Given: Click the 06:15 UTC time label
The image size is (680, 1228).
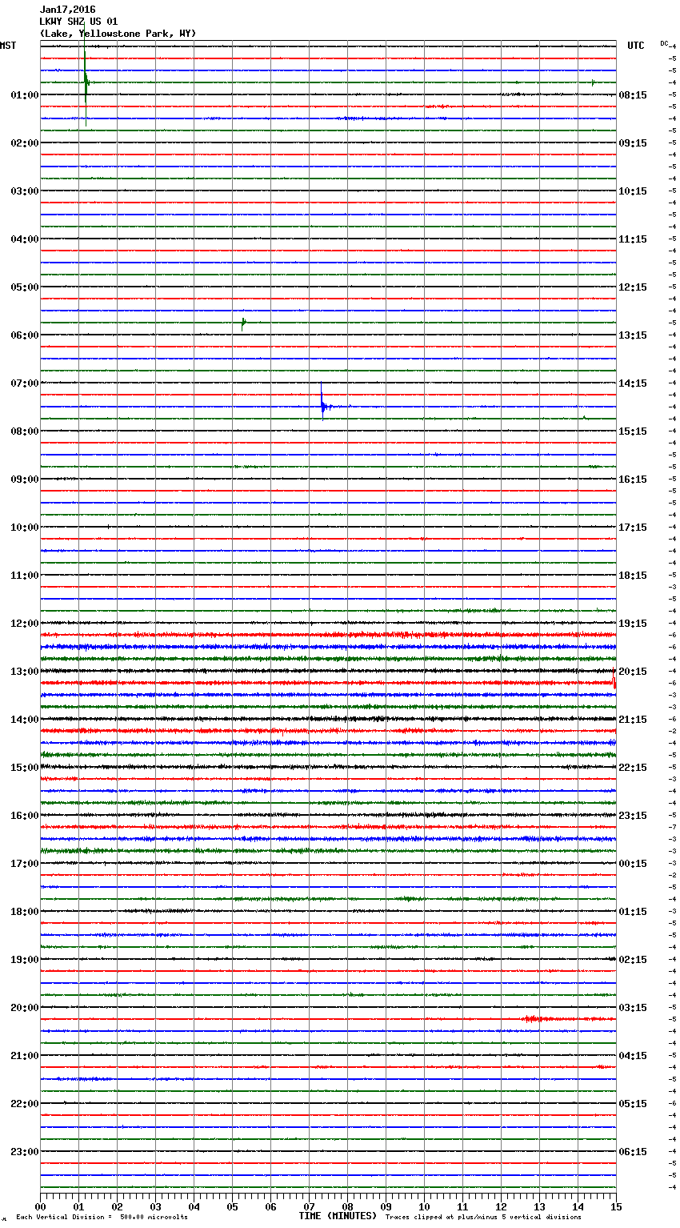Looking at the screenshot, I should (633, 1152).
